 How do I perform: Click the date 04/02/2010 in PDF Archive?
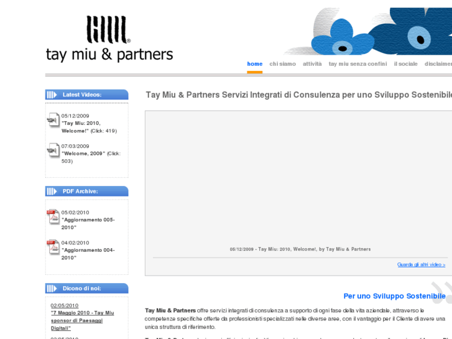coord(75,243)
